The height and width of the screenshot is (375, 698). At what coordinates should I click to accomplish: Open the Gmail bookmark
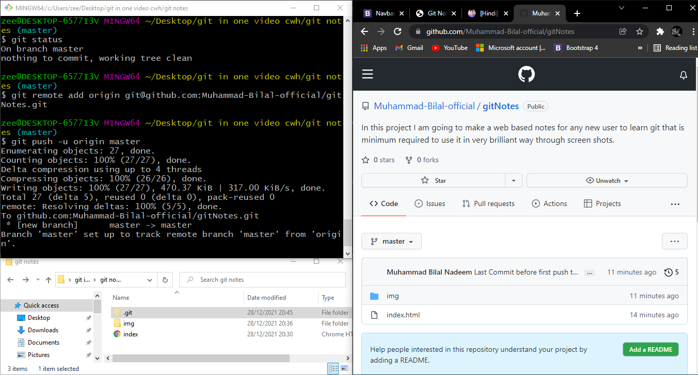tap(409, 48)
